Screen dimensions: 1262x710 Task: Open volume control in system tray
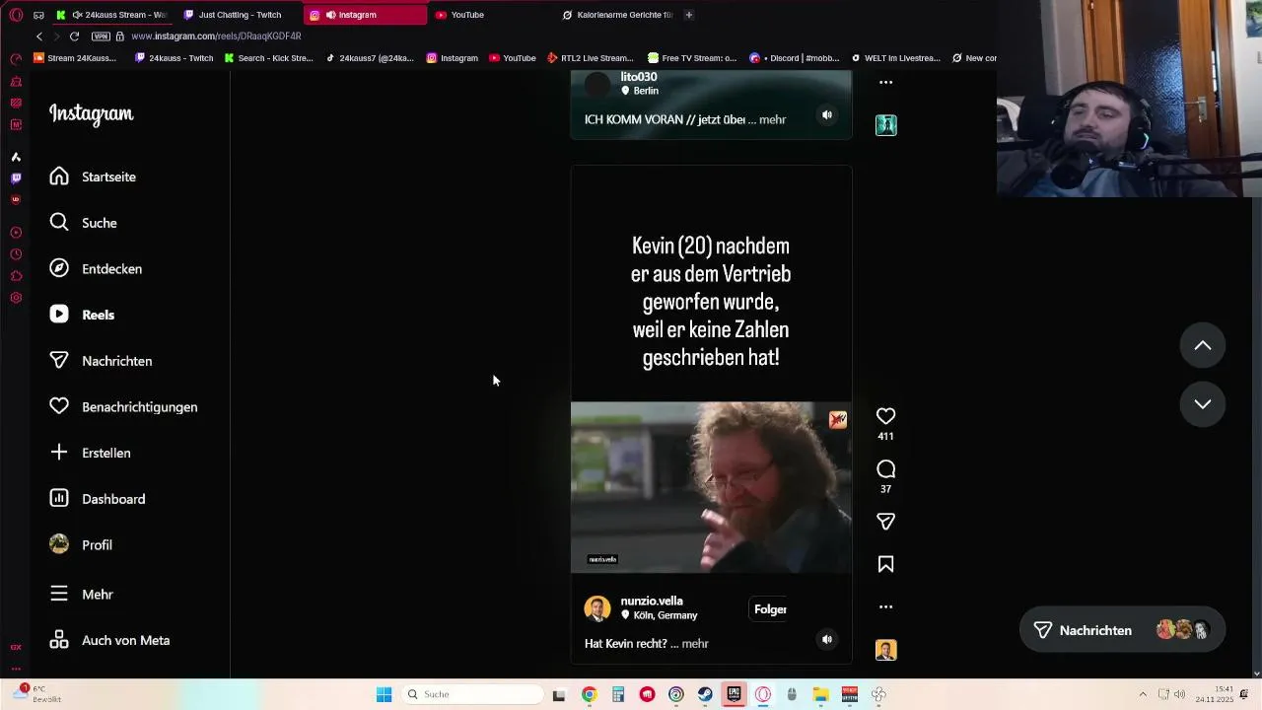click(x=1179, y=694)
